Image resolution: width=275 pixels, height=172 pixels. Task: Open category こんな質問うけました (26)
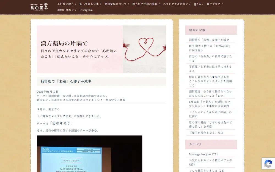click(207, 170)
